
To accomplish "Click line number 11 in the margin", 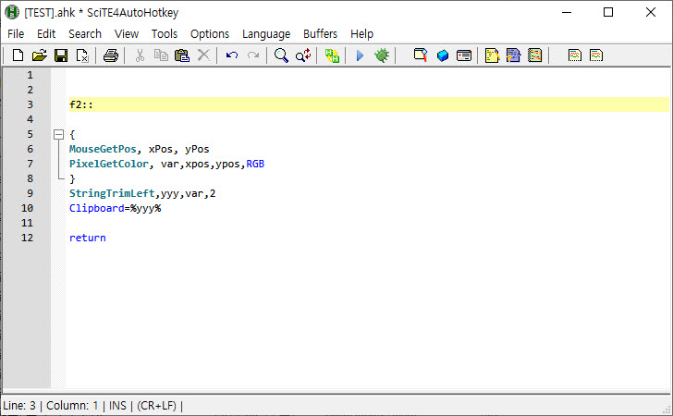I will coord(27,223).
